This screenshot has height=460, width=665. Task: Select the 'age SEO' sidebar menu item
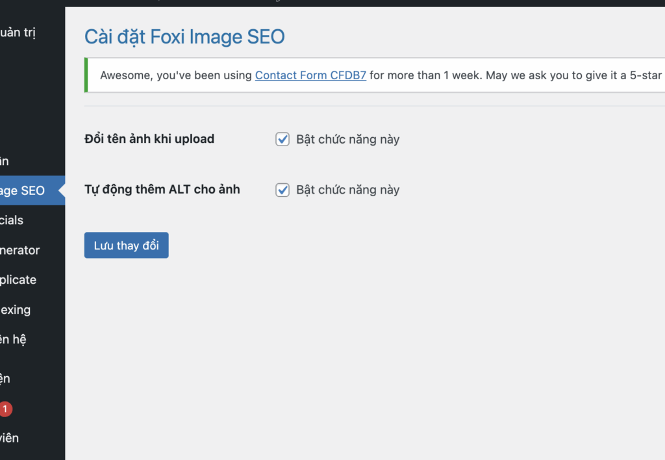click(x=32, y=190)
